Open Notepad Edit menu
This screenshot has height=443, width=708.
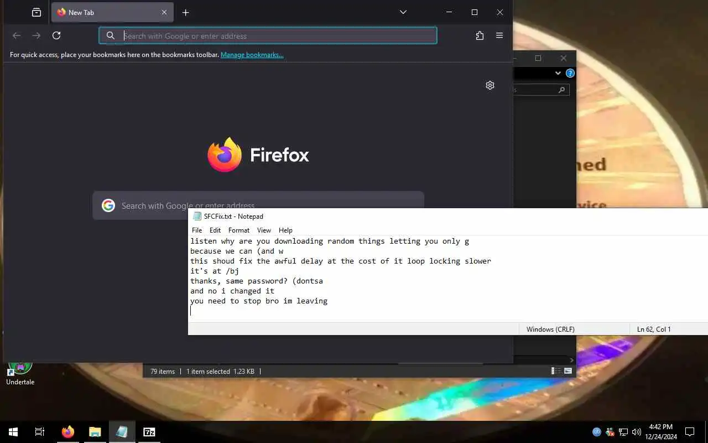point(215,230)
